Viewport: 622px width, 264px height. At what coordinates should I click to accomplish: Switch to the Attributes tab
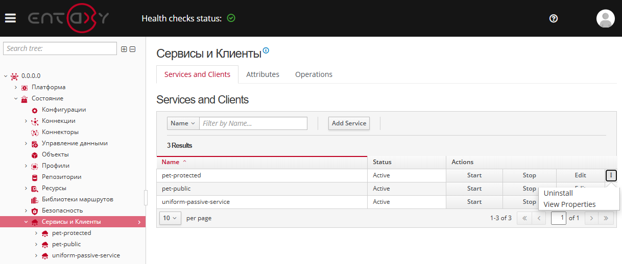click(262, 74)
